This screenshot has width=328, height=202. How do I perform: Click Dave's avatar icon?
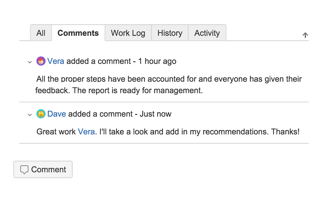[41, 114]
